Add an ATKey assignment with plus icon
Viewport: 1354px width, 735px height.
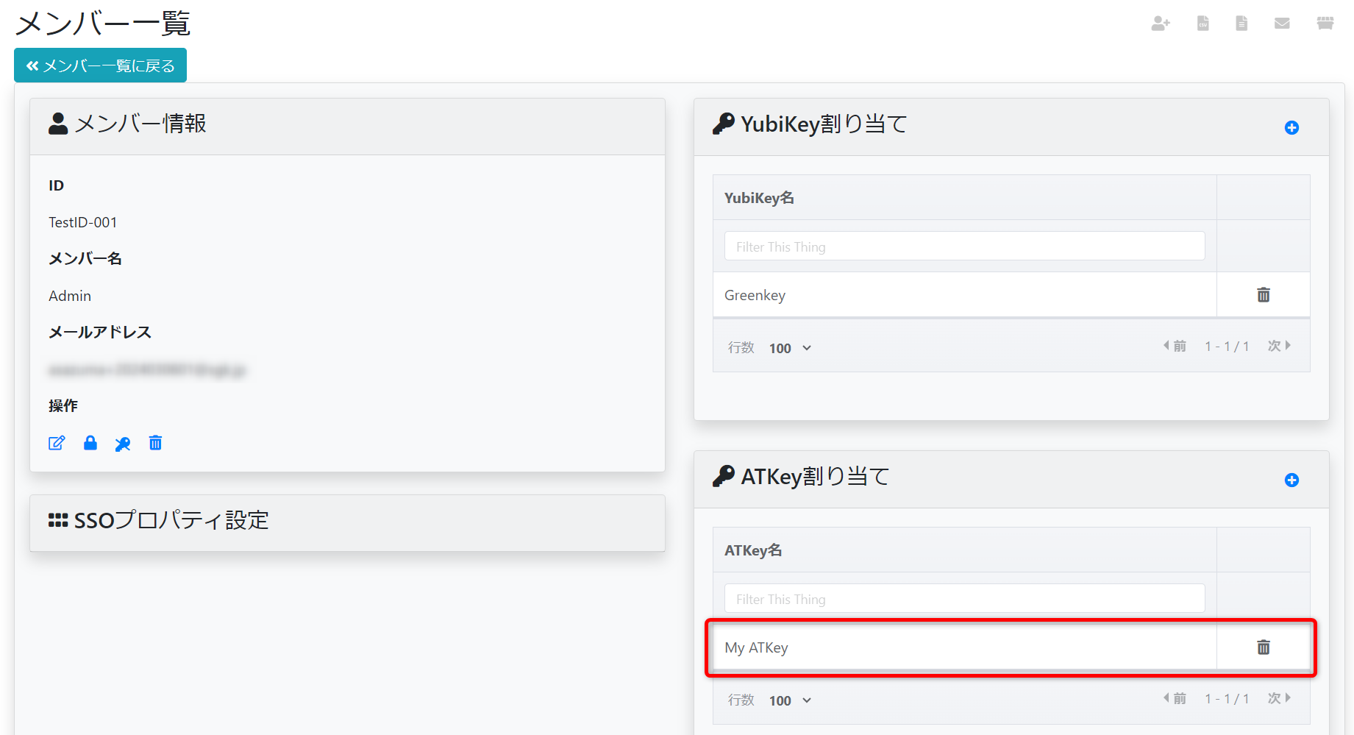(x=1291, y=480)
